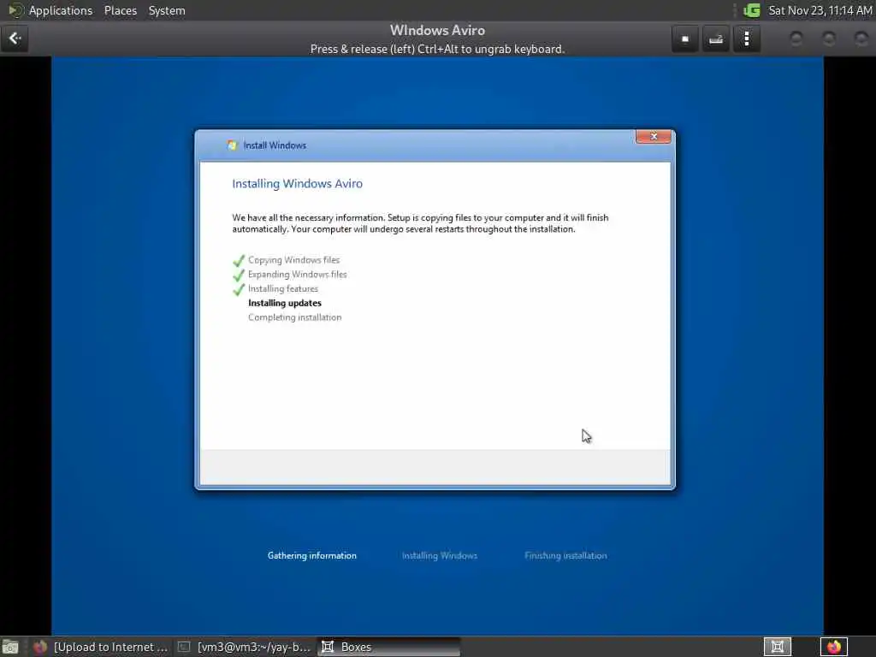Click the Copying Windows files checkmark

coord(239,260)
